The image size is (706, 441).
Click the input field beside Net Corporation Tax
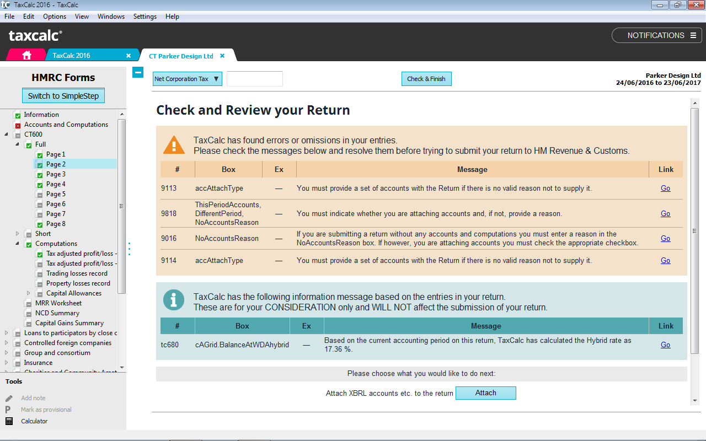[x=254, y=79]
